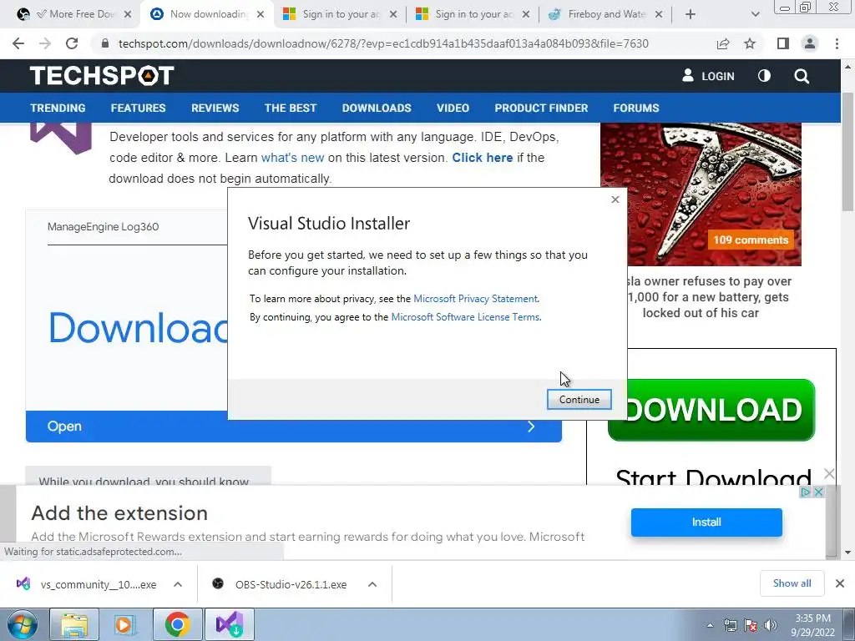Open the AdChoices triangle icon
The width and height of the screenshot is (855, 641).
806,492
